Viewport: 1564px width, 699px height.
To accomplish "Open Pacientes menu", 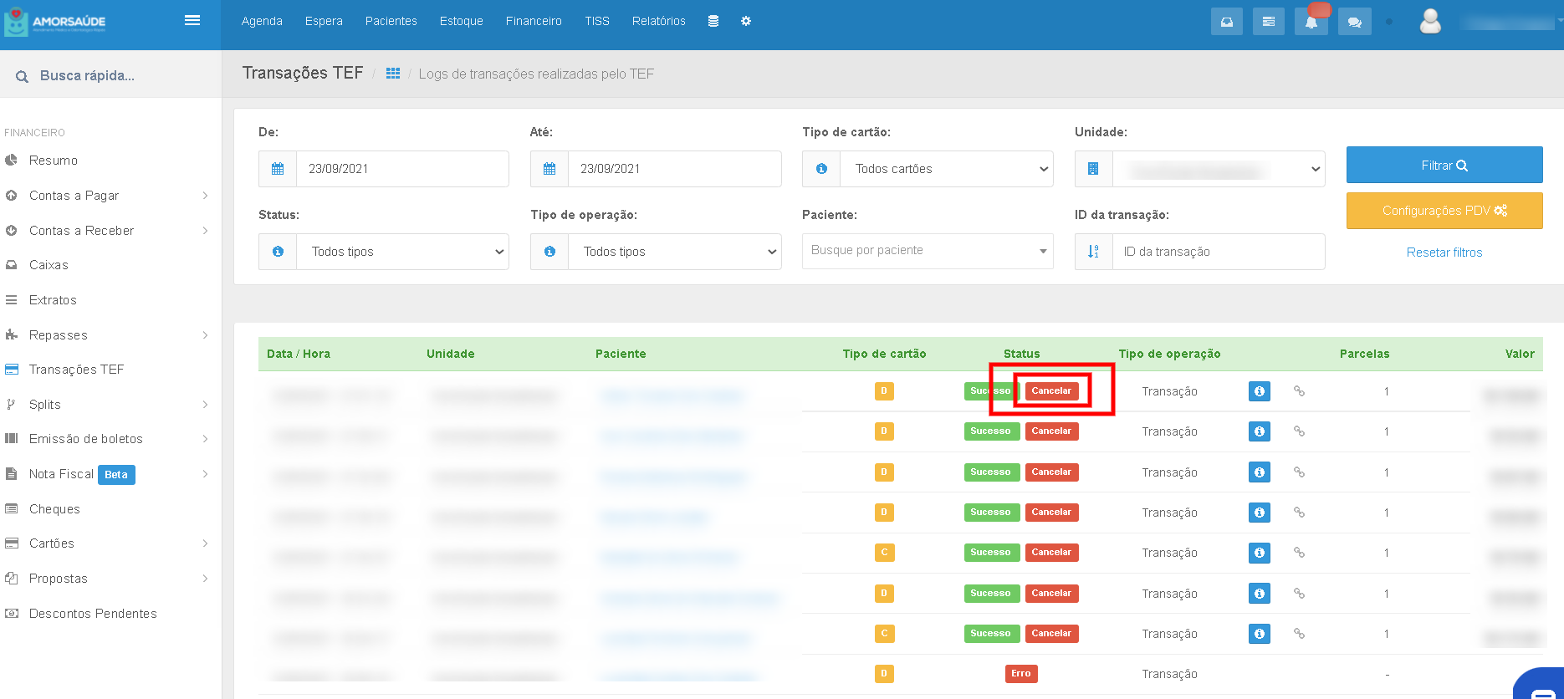I will [391, 21].
